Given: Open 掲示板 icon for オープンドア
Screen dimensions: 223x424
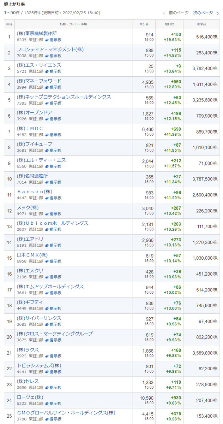Looking at the screenshot, I should click(x=47, y=119).
